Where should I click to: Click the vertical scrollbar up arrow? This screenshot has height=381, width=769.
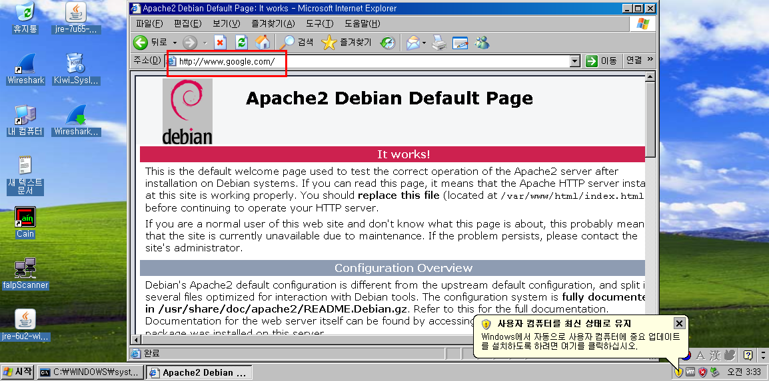(x=650, y=76)
